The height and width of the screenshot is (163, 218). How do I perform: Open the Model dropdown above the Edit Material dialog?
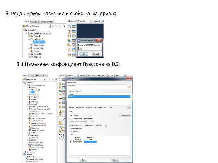(108, 75)
